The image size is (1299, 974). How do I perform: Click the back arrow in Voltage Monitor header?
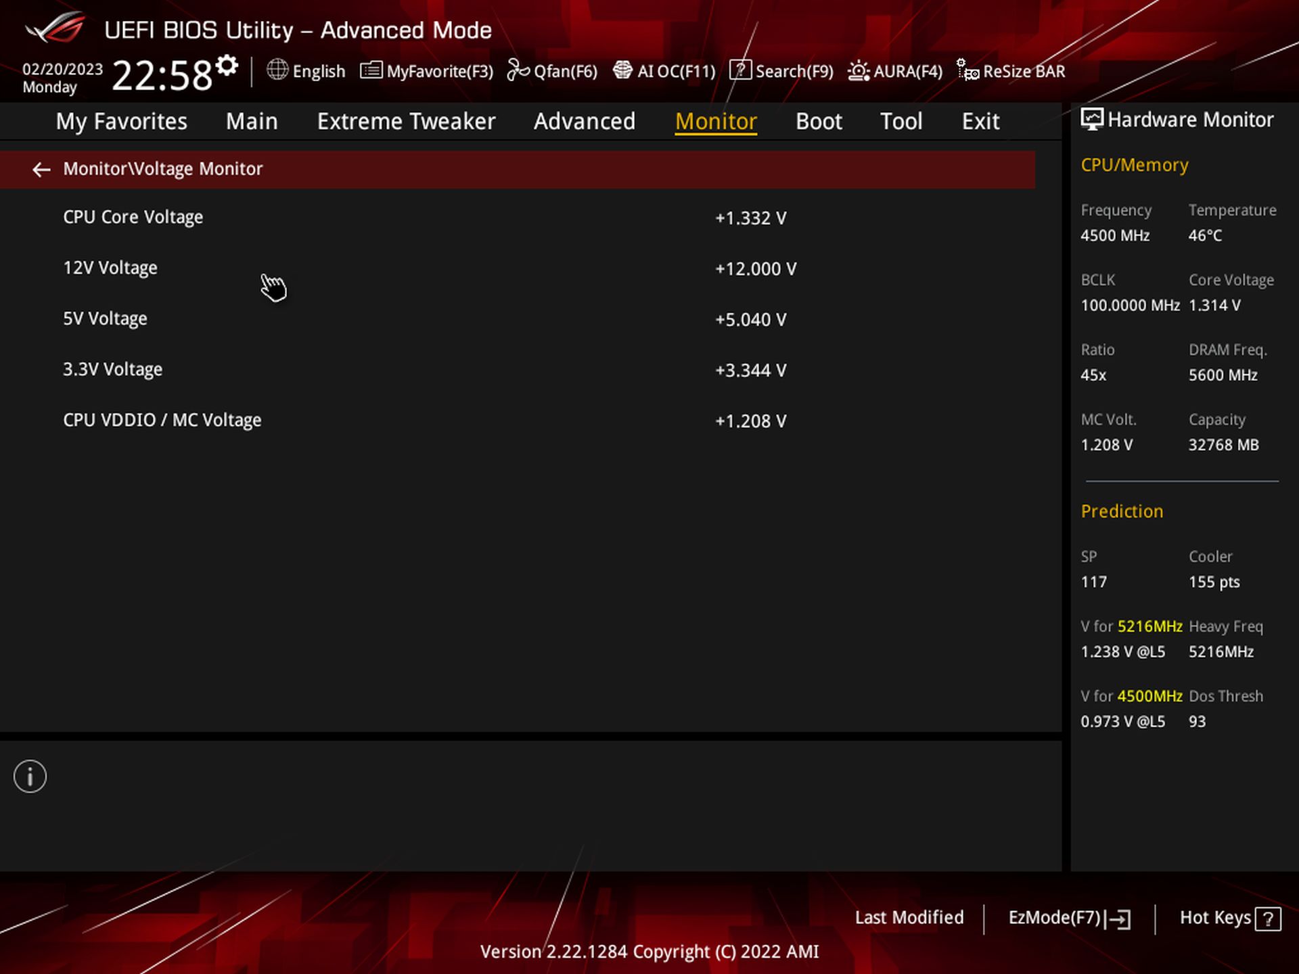point(41,169)
